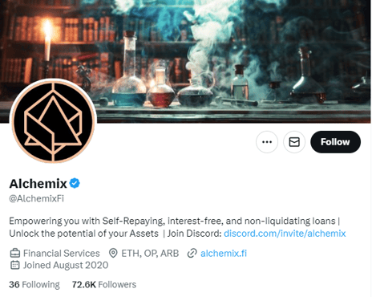Click the envelope message icon
The width and height of the screenshot is (372, 297).
tap(294, 142)
